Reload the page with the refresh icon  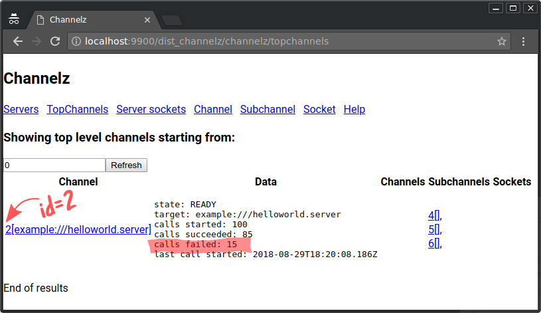pyautogui.click(x=56, y=41)
